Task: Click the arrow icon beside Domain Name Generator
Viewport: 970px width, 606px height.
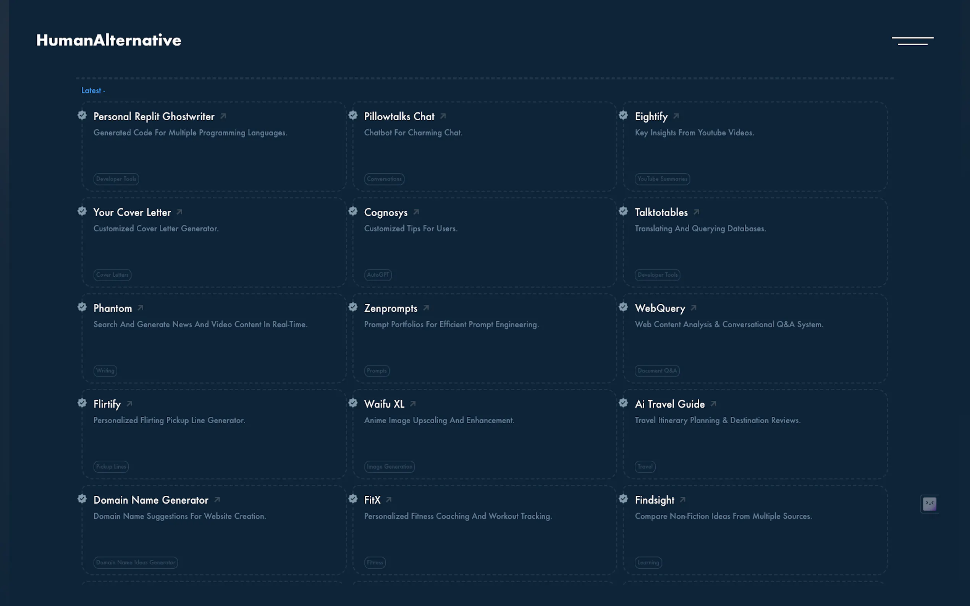Action: point(217,500)
